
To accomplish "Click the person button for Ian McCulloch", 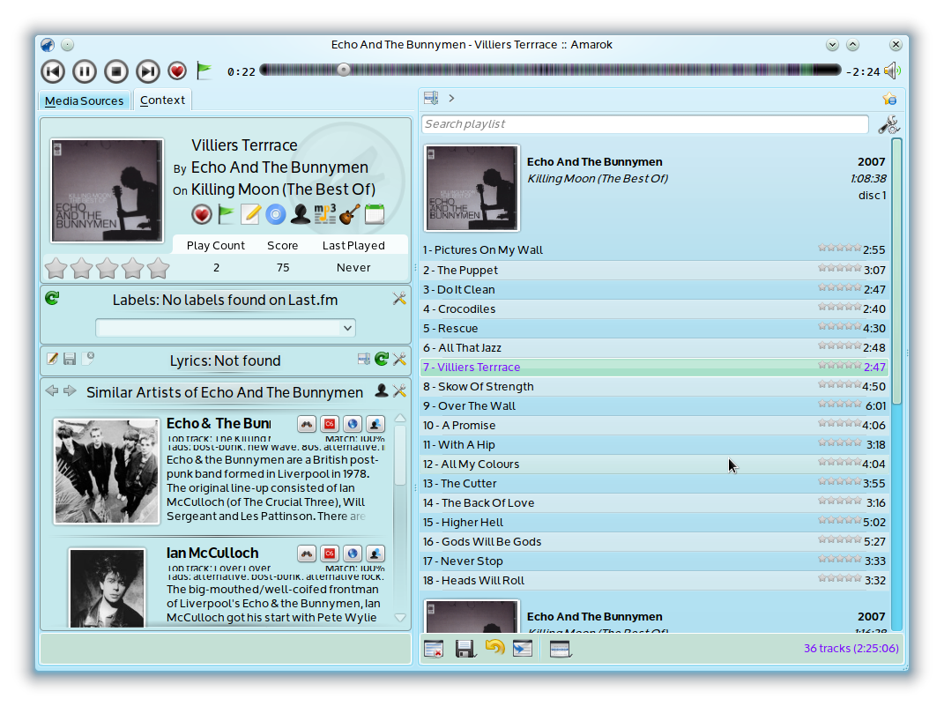I will click(x=375, y=554).
